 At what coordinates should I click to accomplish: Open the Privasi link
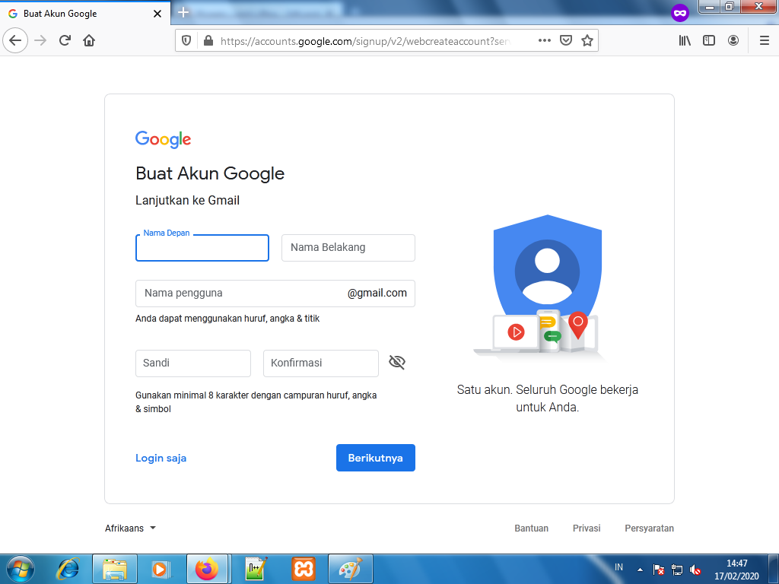coord(587,528)
